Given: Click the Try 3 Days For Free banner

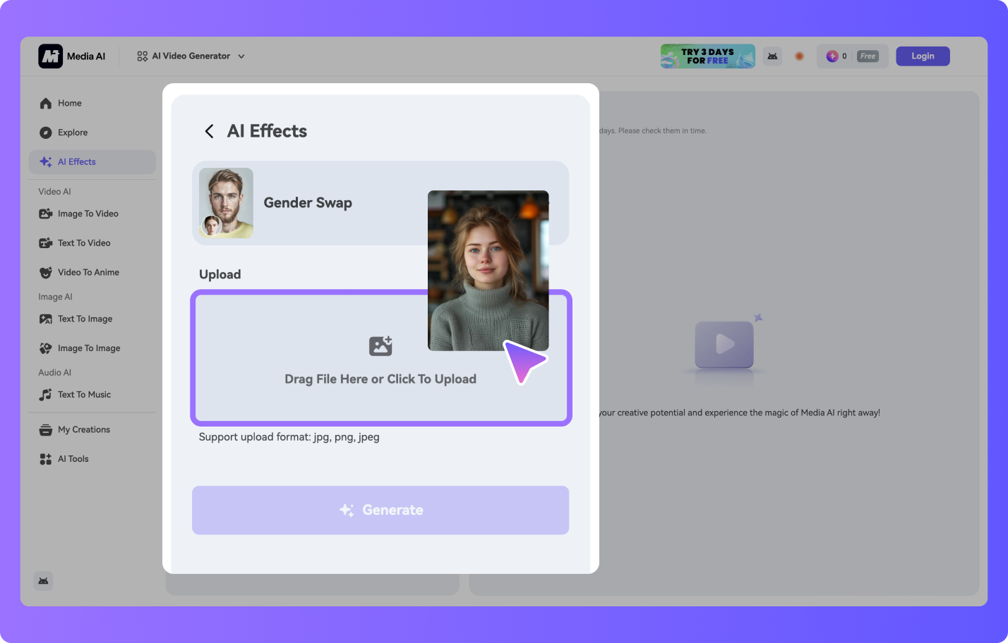Looking at the screenshot, I should pyautogui.click(x=707, y=56).
